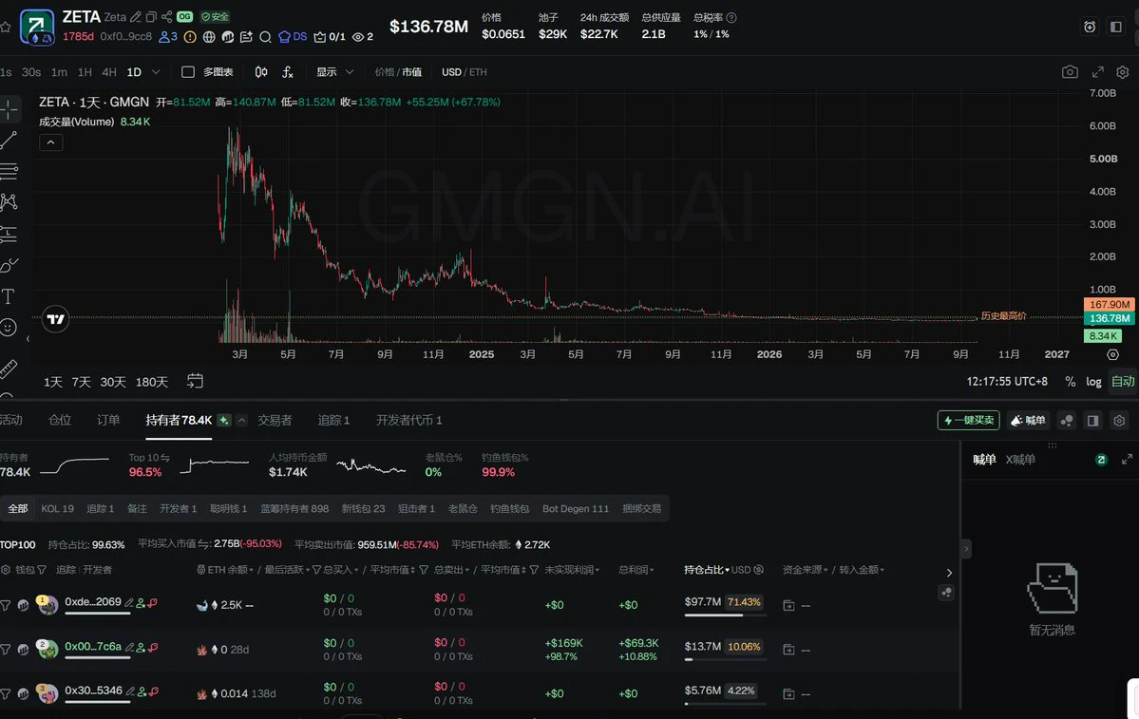
Task: Expand the chart to fullscreen
Action: 1097,72
